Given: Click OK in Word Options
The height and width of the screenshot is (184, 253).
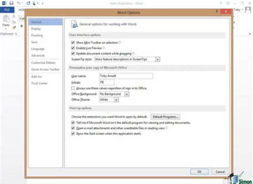Looking at the screenshot, I should click(x=199, y=172).
